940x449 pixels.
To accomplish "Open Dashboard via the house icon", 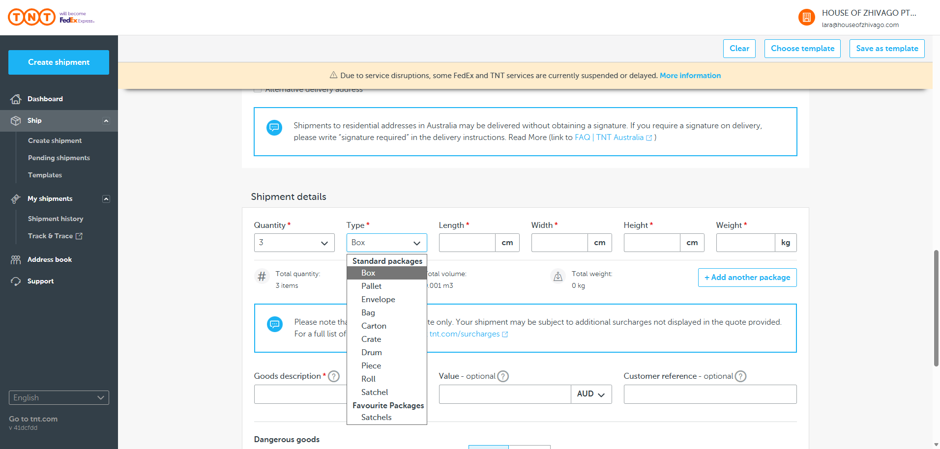I will pos(16,99).
